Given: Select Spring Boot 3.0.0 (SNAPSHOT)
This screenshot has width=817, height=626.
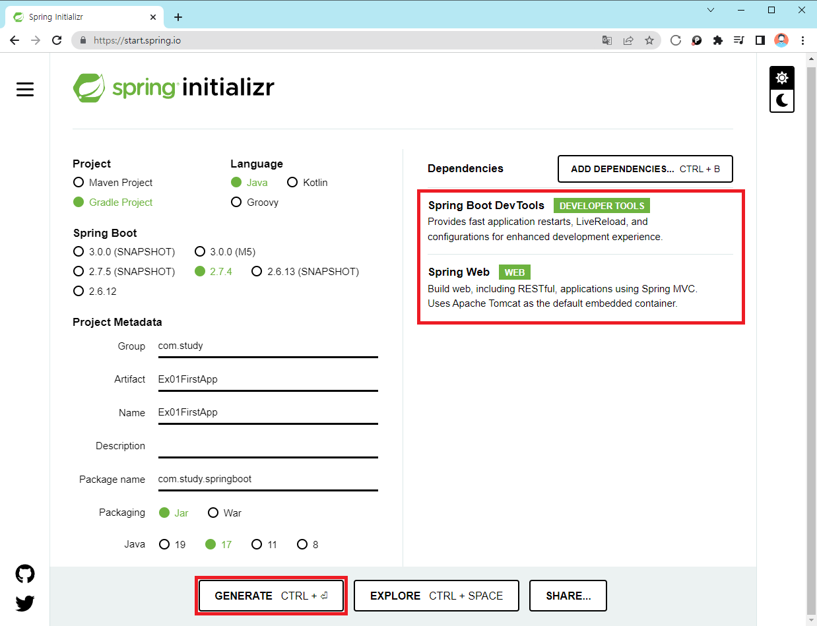Looking at the screenshot, I should point(124,252).
